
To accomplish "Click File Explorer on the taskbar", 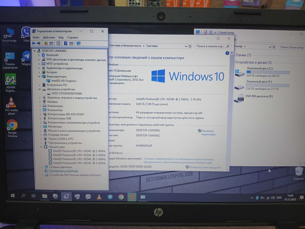I will click(x=44, y=196).
